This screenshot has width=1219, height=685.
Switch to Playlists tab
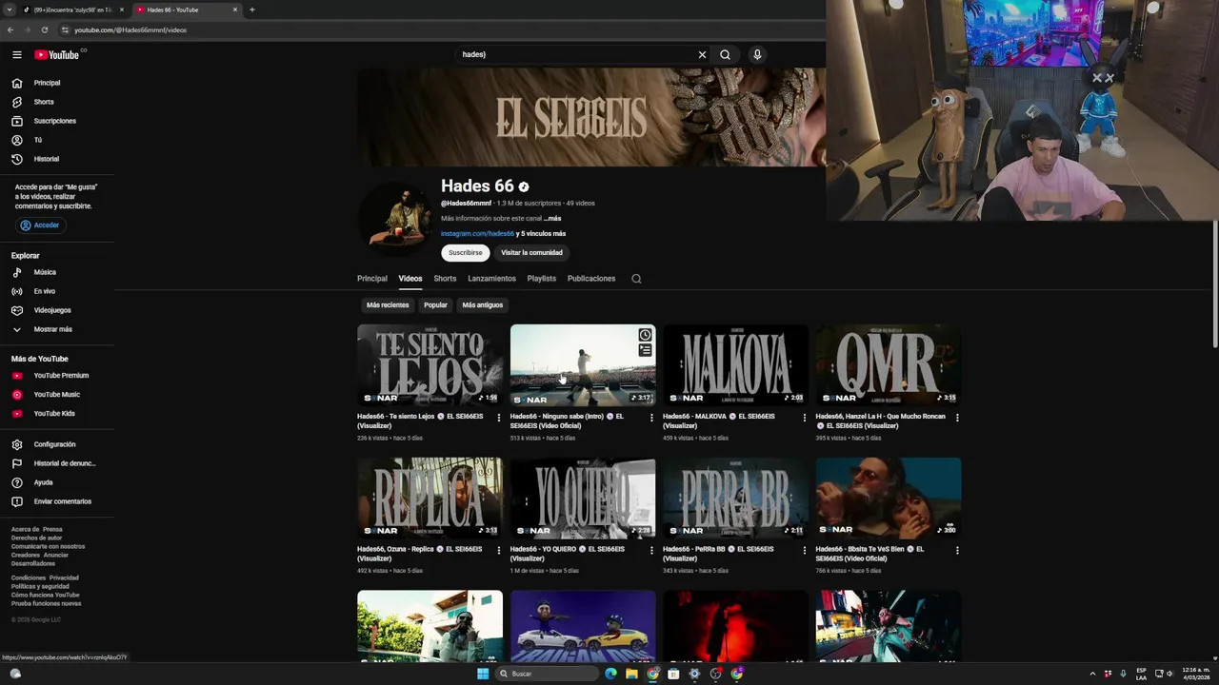pos(542,279)
